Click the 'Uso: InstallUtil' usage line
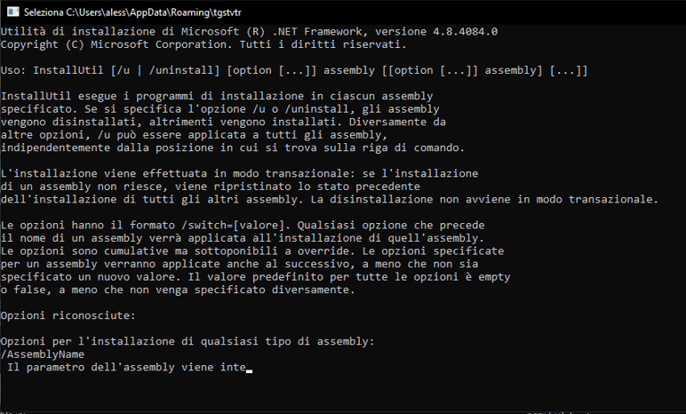This screenshot has height=414, width=686. [x=294, y=70]
